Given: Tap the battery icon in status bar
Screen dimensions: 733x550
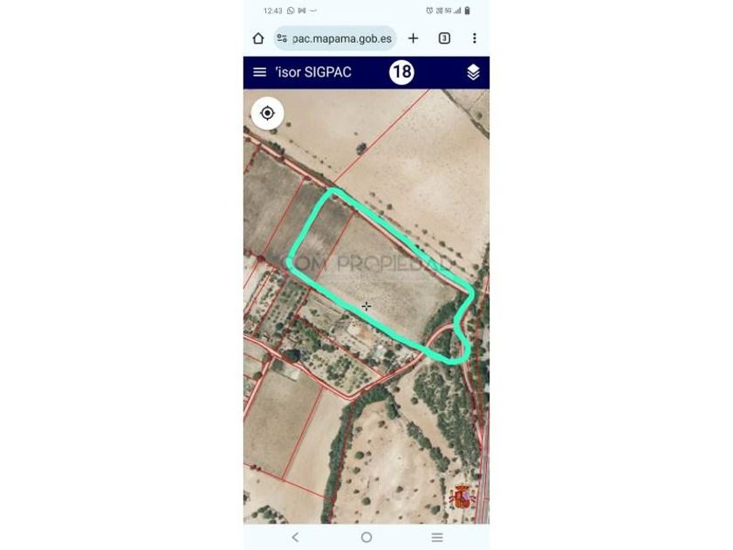Looking at the screenshot, I should click(x=467, y=10).
